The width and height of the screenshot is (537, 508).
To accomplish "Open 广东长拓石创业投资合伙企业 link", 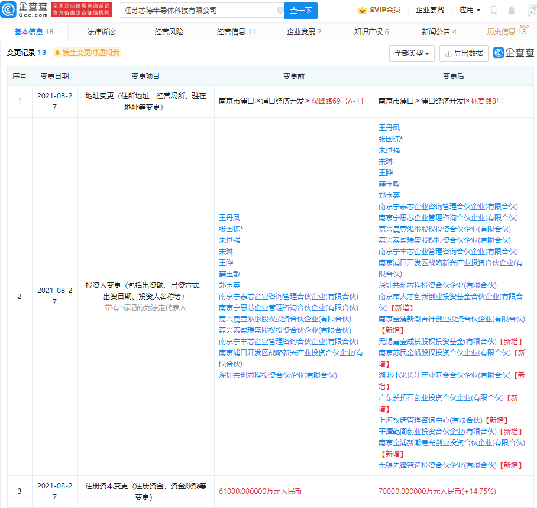I will tap(441, 398).
